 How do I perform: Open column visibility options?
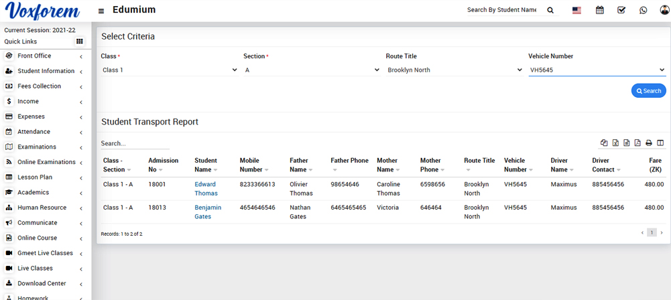pos(660,143)
